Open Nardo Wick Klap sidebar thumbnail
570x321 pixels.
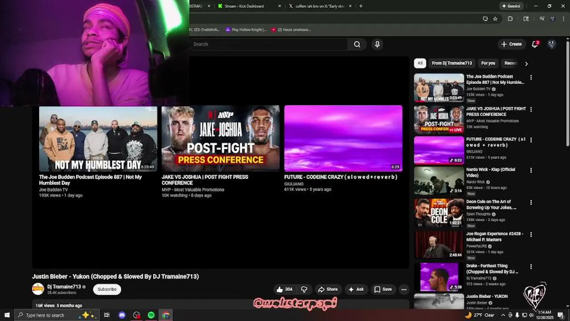tap(439, 181)
